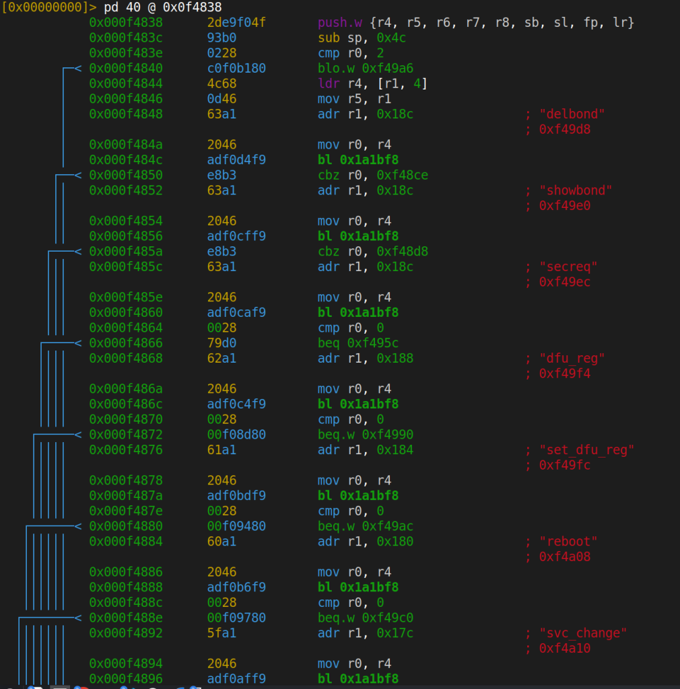
Task: Click the "secreq" string comment
Action: click(568, 267)
